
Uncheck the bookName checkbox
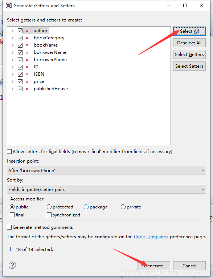pos(20,45)
